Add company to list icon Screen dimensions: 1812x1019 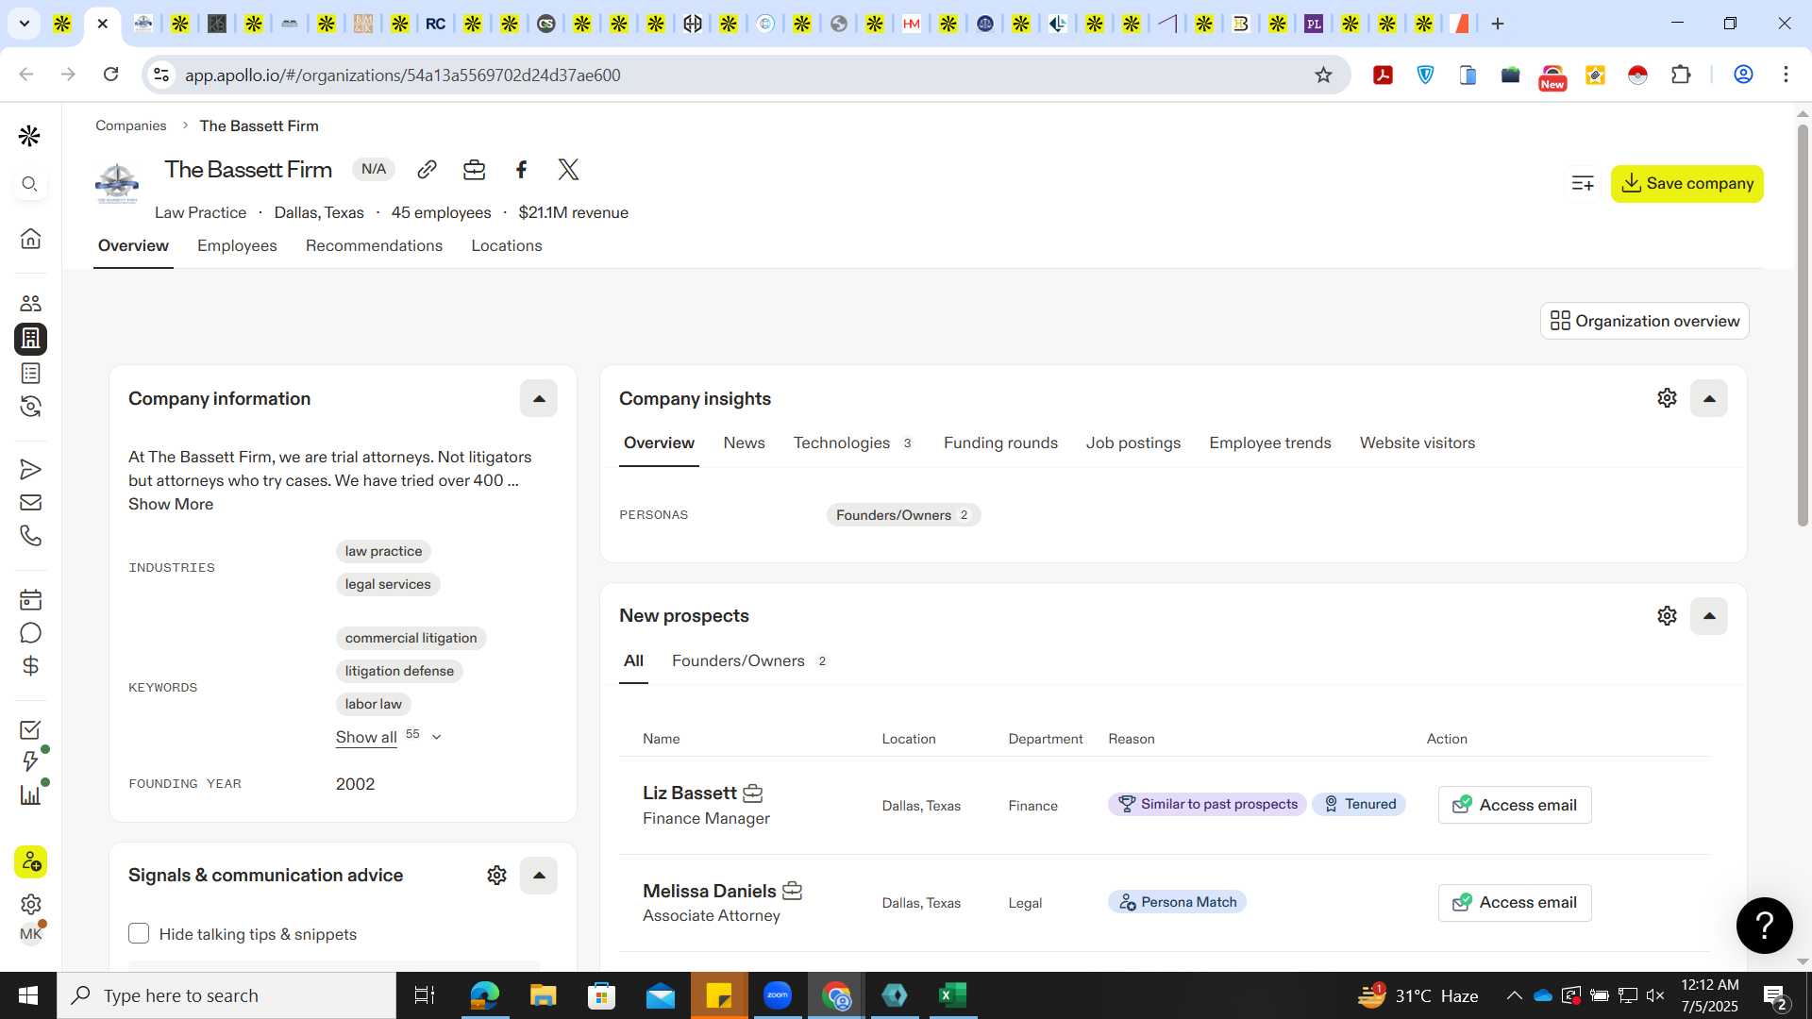(x=1583, y=183)
